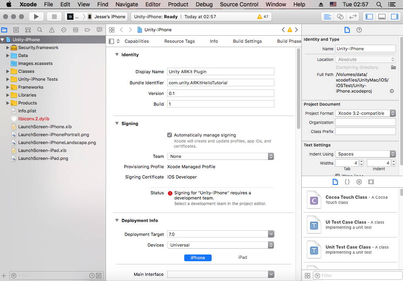Open the Issue navigator
Screen dimensions: 403x281
(52, 30)
